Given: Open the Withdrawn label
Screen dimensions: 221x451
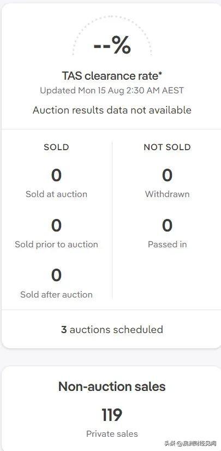Looking at the screenshot, I should click(x=168, y=194).
